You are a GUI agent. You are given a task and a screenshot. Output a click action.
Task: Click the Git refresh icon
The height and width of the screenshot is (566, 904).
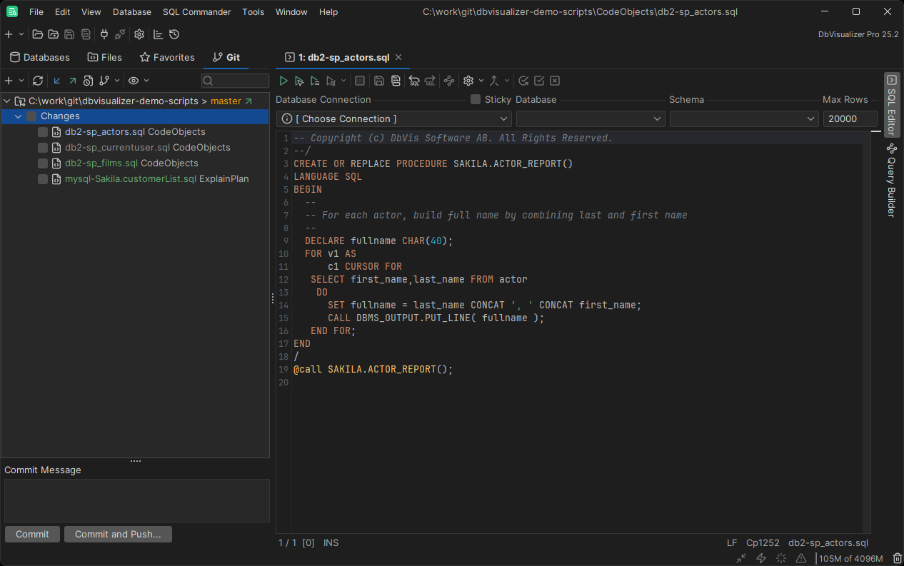[38, 81]
